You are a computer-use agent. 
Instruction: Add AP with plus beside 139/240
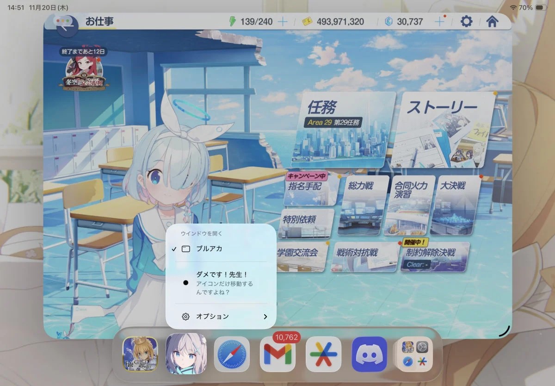coord(282,21)
